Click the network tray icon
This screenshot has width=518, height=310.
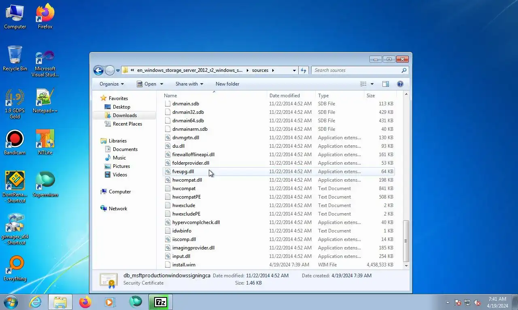click(x=467, y=302)
